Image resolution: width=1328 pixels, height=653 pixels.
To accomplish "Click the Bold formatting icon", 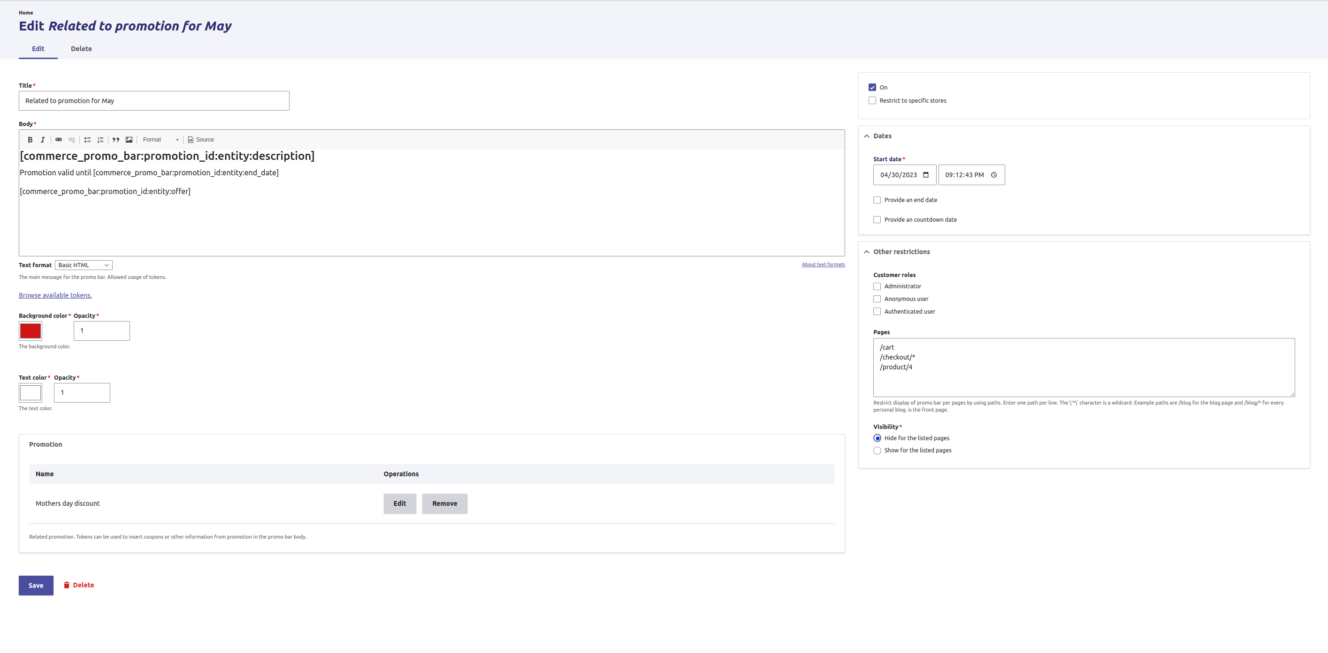I will 28,139.
